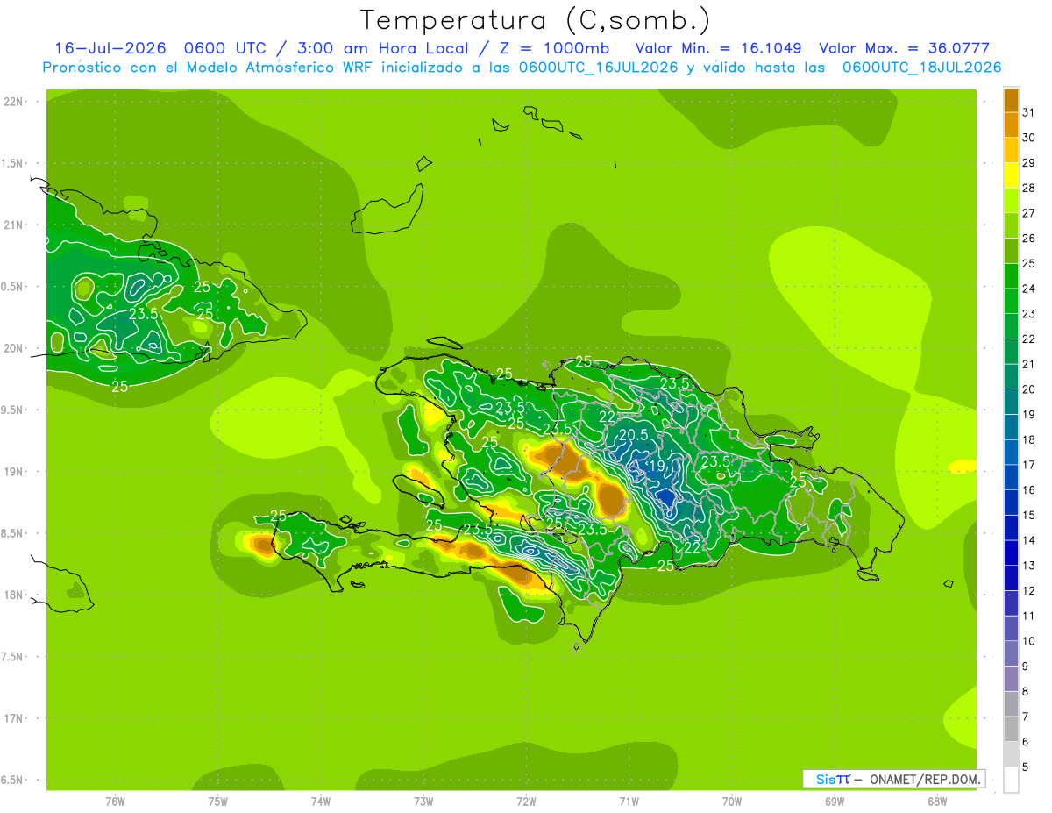The width and height of the screenshot is (1052, 813).
Task: Click the '74W' longitude label
Action: click(320, 801)
